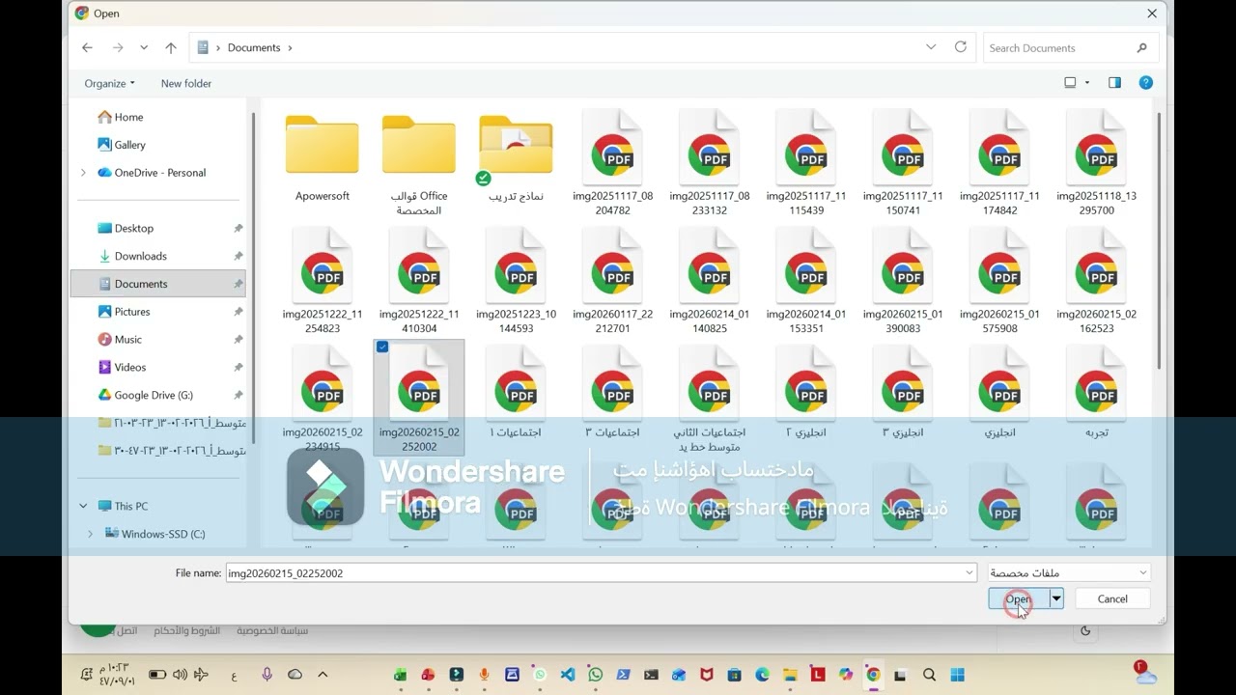Click the Search Documents field
The width and height of the screenshot is (1236, 695).
(1069, 47)
